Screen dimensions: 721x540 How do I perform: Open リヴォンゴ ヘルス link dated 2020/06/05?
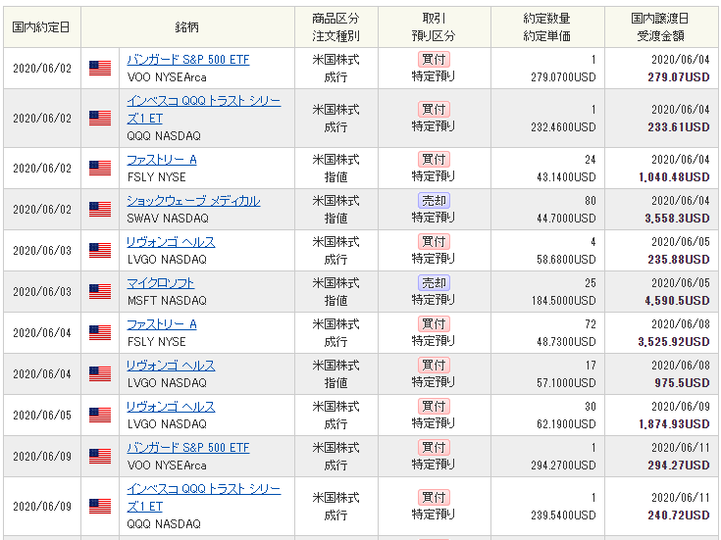[171, 407]
